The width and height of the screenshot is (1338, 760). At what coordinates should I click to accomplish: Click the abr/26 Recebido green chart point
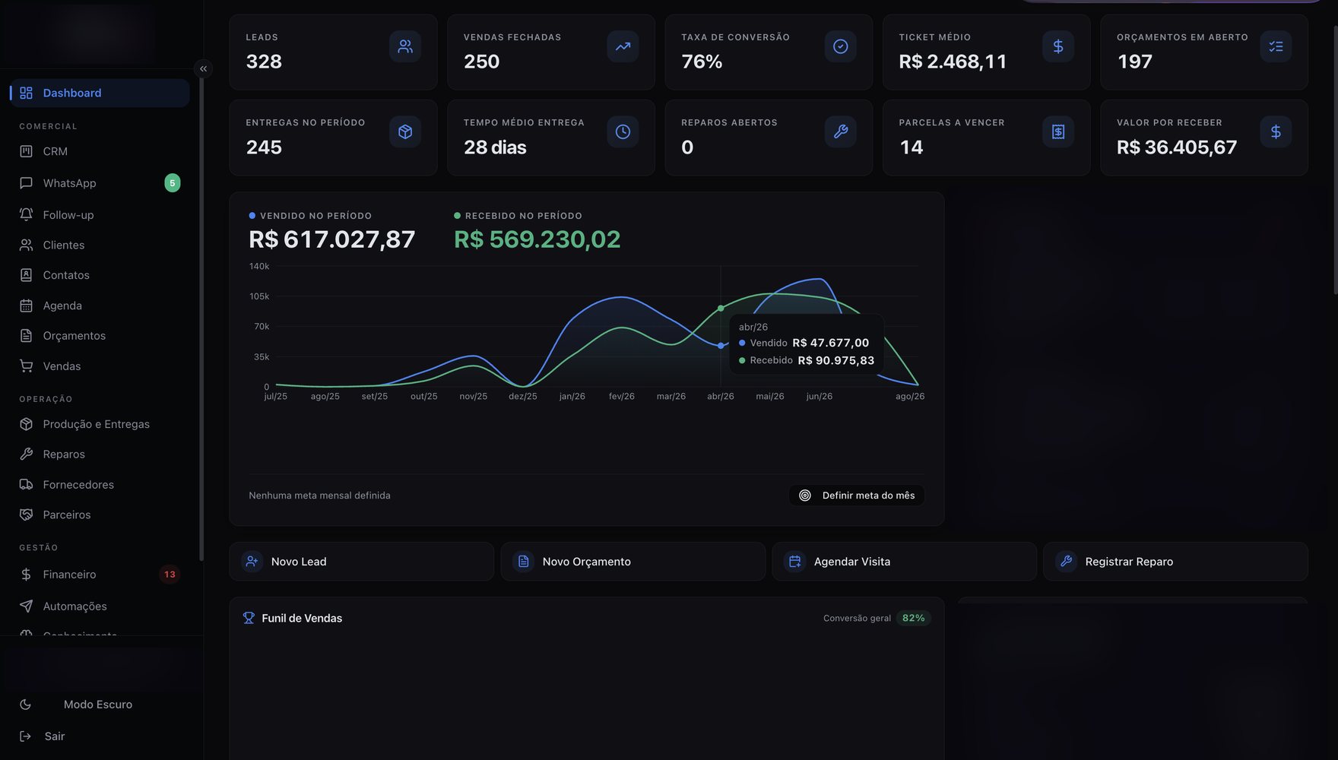[721, 309]
